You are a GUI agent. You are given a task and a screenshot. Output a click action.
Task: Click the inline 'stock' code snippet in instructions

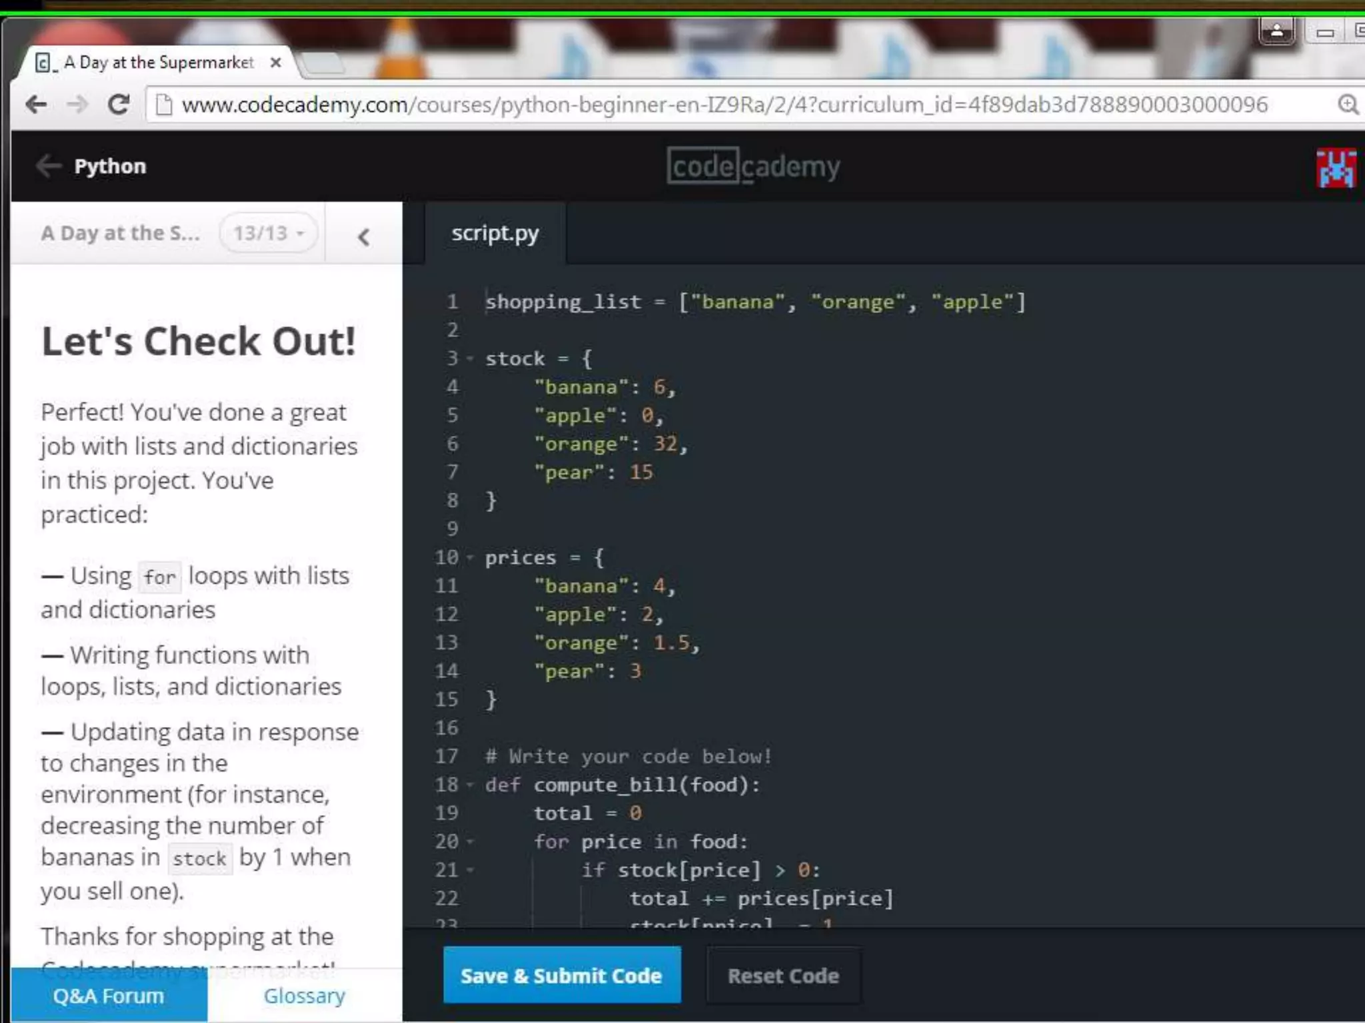(x=199, y=858)
